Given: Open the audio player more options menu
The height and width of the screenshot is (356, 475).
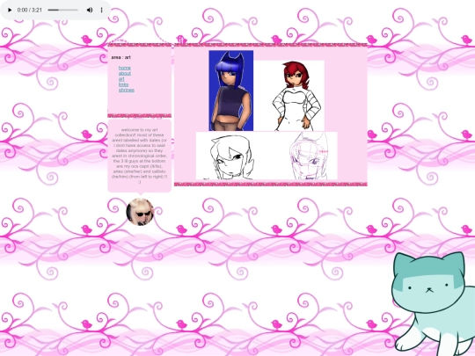Looking at the screenshot, I should click(102, 10).
